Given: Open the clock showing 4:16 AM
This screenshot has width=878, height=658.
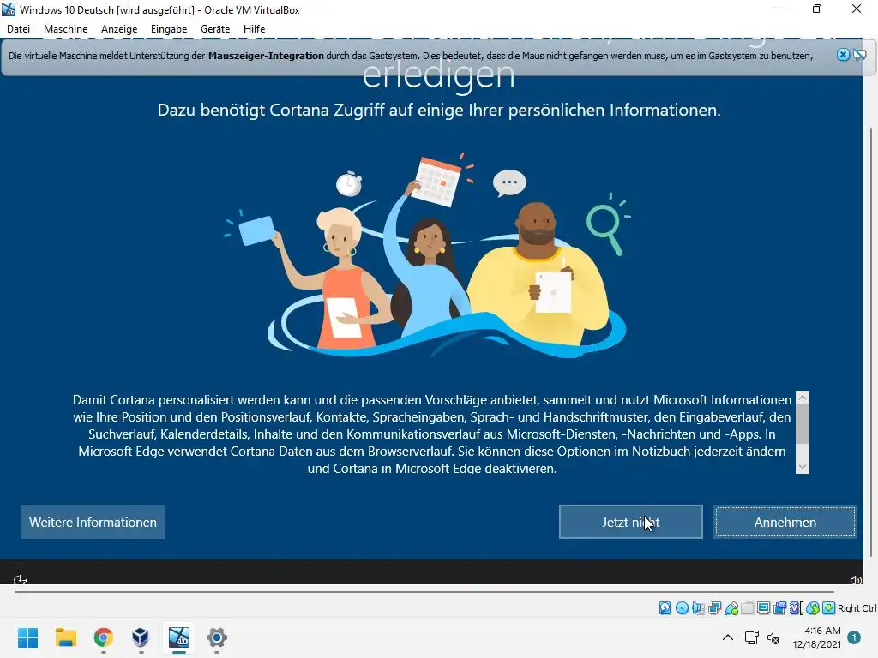Looking at the screenshot, I should click(x=816, y=637).
